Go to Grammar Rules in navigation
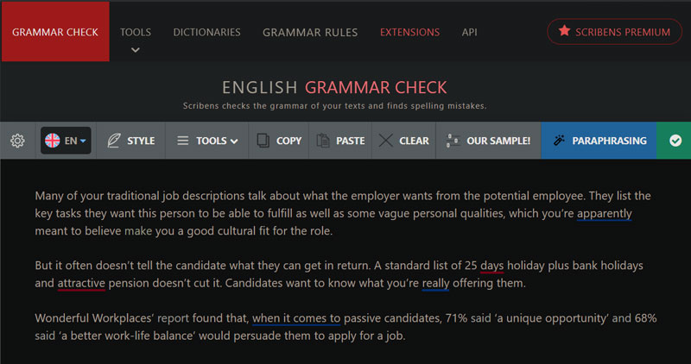 [x=308, y=32]
